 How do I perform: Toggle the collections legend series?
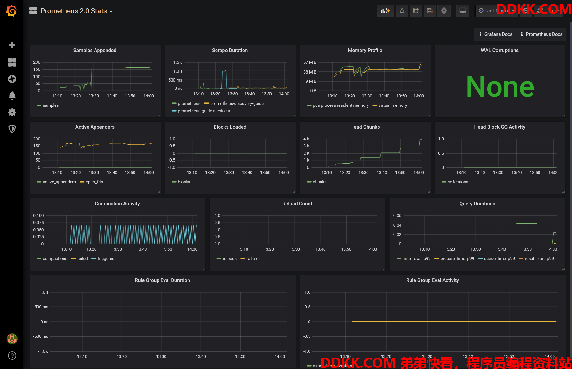458,182
